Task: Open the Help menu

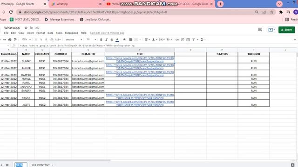Action: [x=83, y=33]
